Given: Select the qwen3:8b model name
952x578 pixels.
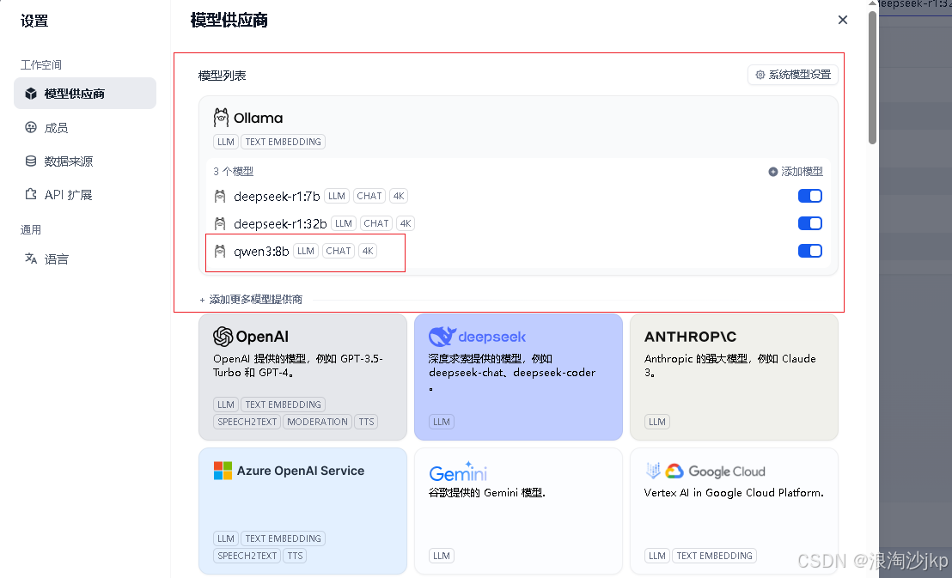Looking at the screenshot, I should [x=262, y=252].
